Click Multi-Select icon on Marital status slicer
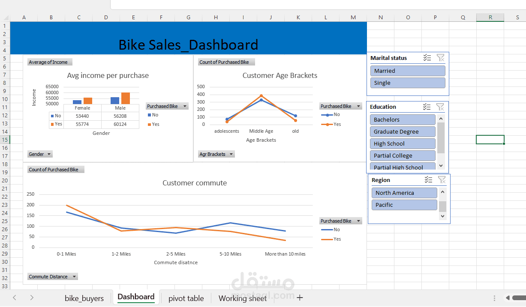The height and width of the screenshot is (307, 526). click(x=427, y=58)
